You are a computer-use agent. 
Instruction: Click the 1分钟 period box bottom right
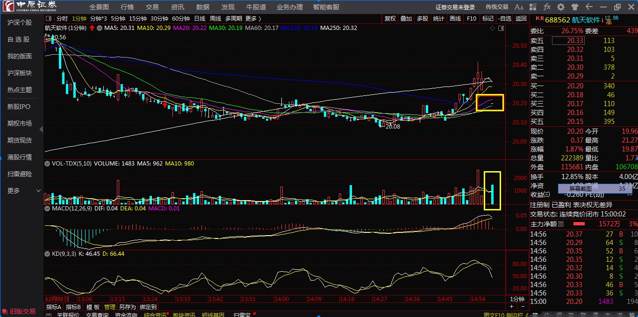point(517,299)
